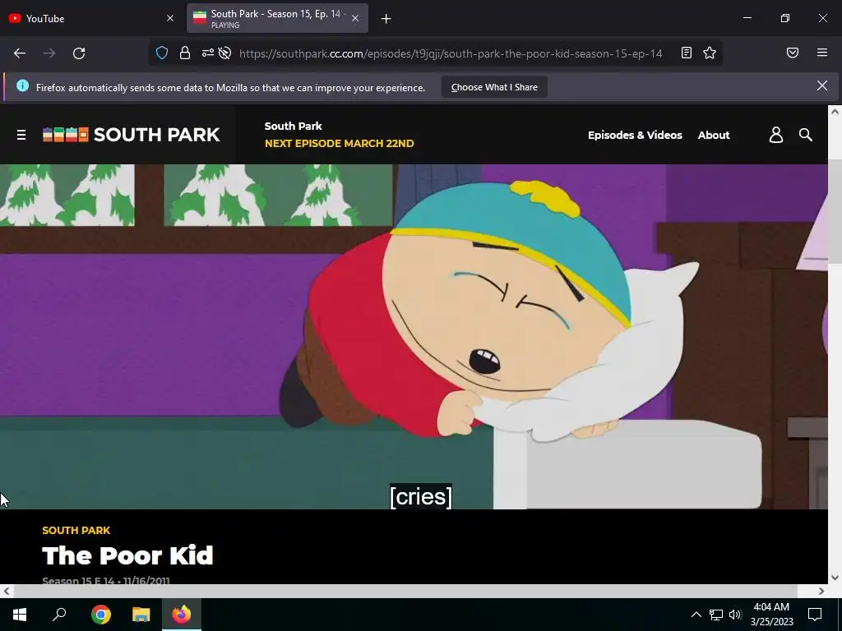Open the tracking protection shield icon
This screenshot has width=842, height=631.
pyautogui.click(x=162, y=53)
